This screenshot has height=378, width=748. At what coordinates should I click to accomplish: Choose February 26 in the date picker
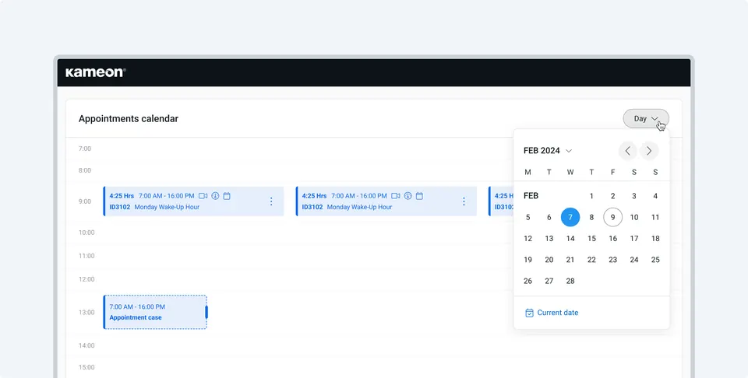(x=527, y=281)
